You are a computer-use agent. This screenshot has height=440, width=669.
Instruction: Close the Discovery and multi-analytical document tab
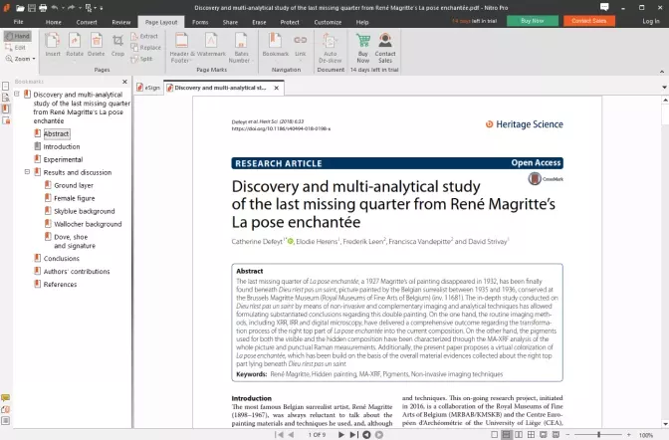point(276,88)
